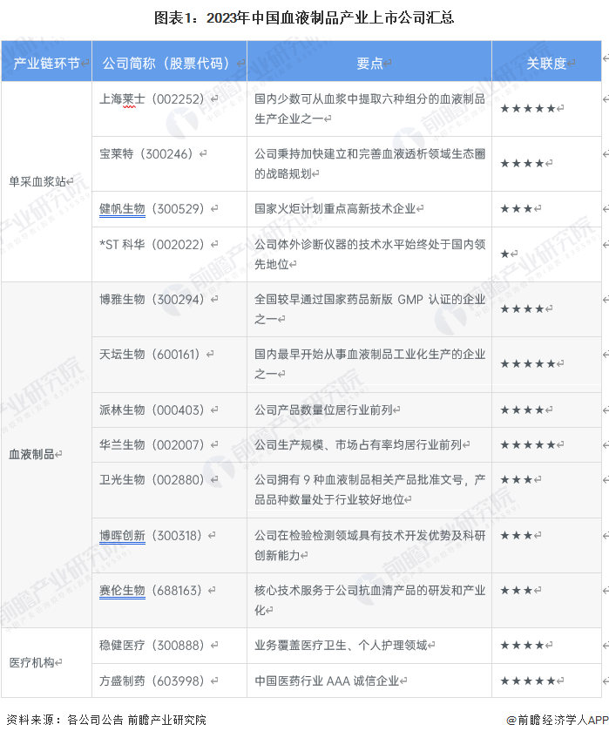Click the five-star rating for 上海莱士
The width and height of the screenshot is (609, 738).
point(528,109)
